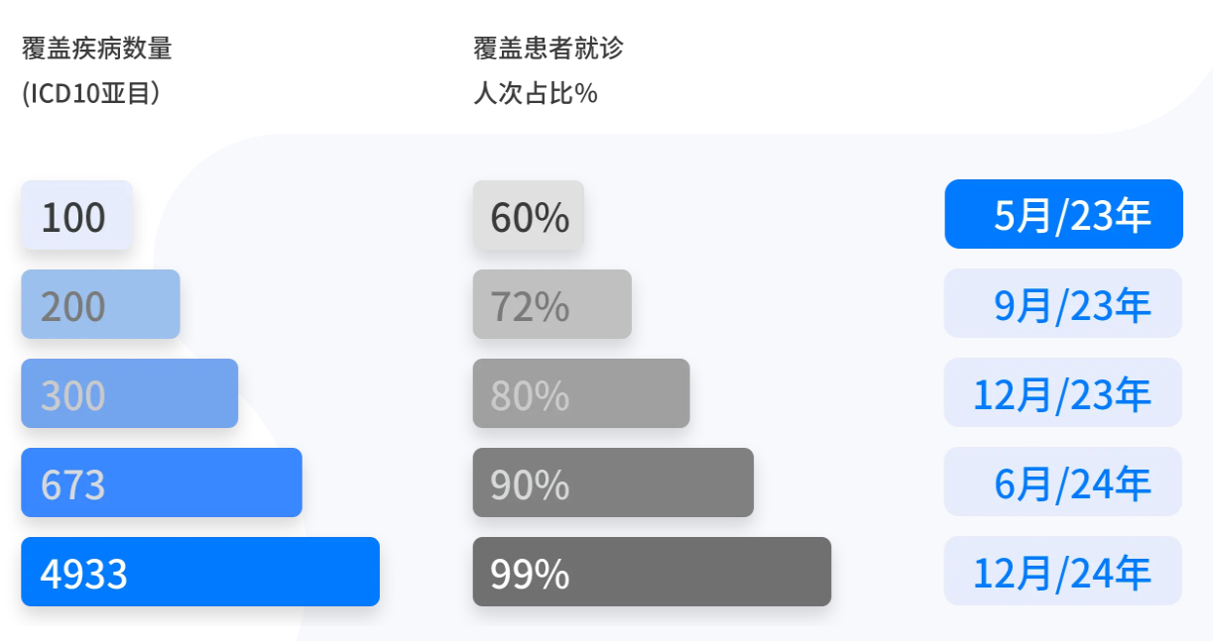This screenshot has width=1213, height=641.
Task: Select the 300 diseases bar
Action: [130, 393]
